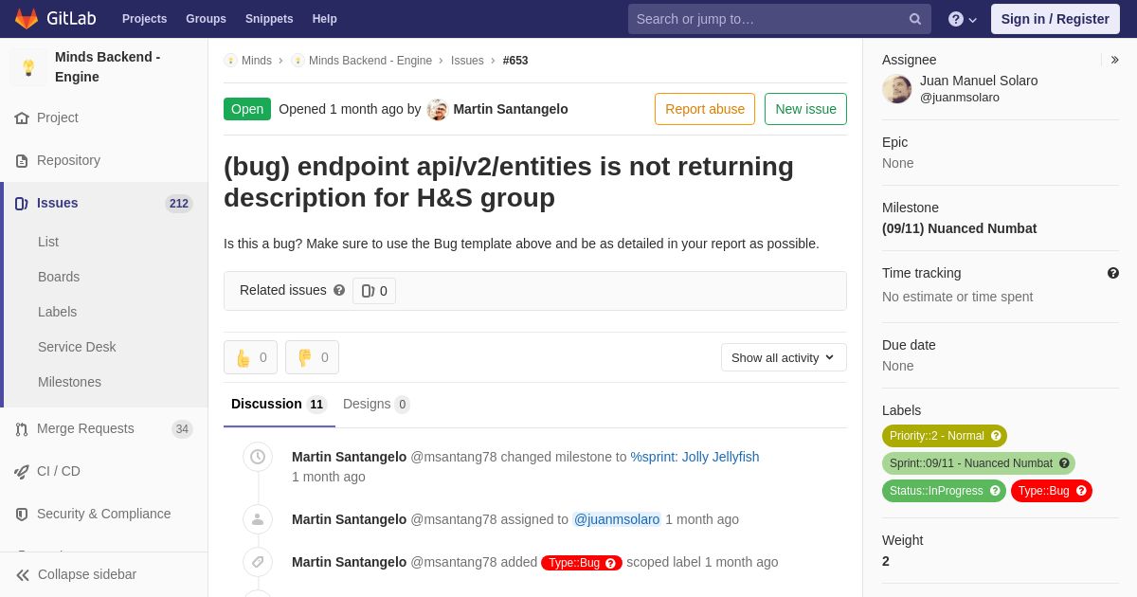Image resolution: width=1137 pixels, height=597 pixels.
Task: Click the user icon on assigned activity
Action: [x=258, y=519]
